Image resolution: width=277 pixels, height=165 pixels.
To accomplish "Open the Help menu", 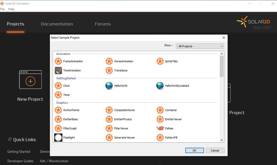I will pyautogui.click(x=11, y=9).
